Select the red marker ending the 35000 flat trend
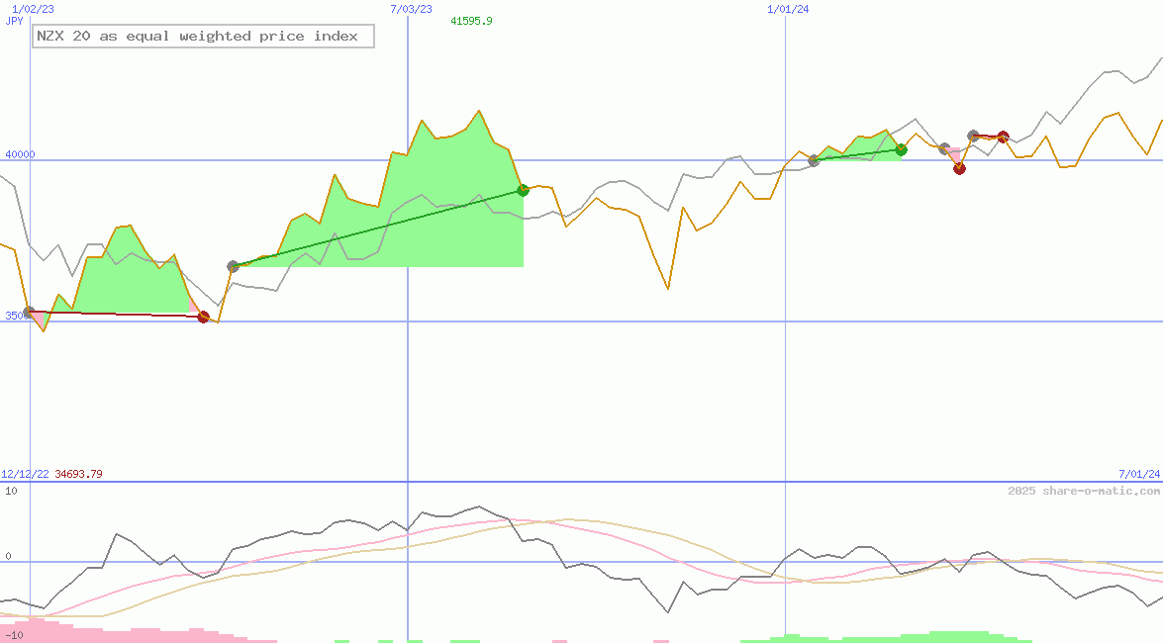 click(x=204, y=317)
